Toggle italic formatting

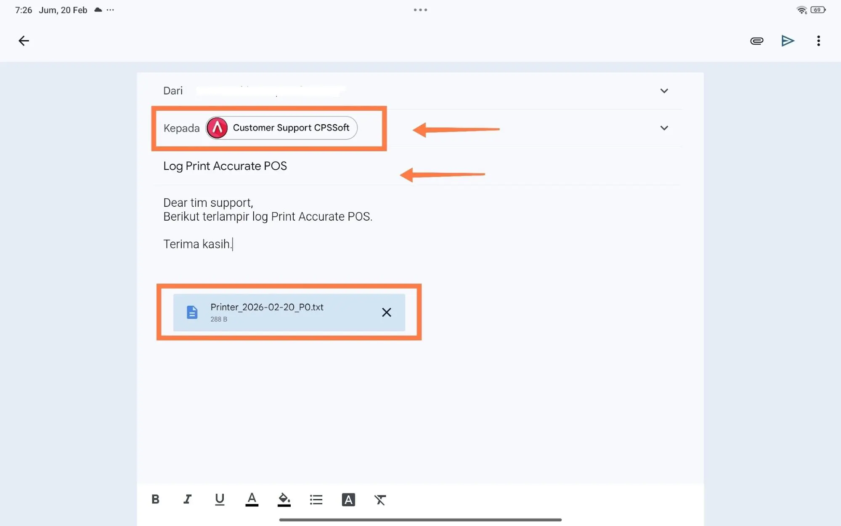coord(187,499)
